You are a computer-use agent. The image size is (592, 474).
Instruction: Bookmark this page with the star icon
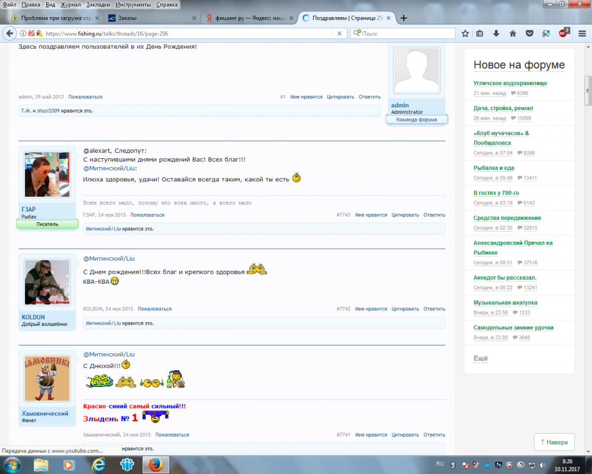tap(465, 34)
